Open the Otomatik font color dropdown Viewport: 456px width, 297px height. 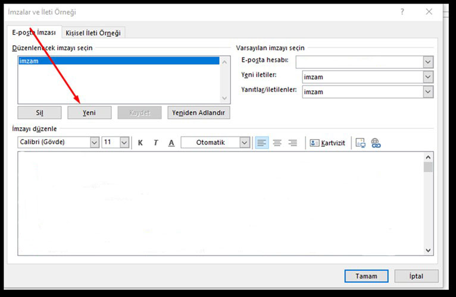(245, 142)
